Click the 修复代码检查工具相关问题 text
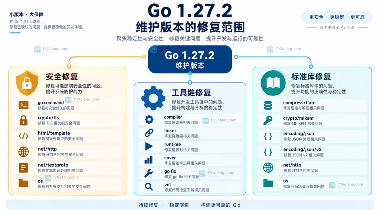The image size is (380, 214). (x=187, y=190)
